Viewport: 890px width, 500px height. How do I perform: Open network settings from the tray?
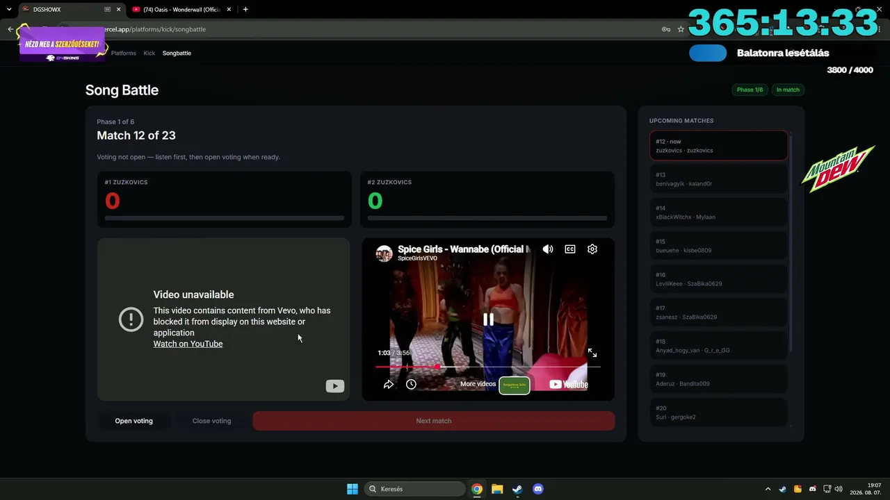pos(827,489)
